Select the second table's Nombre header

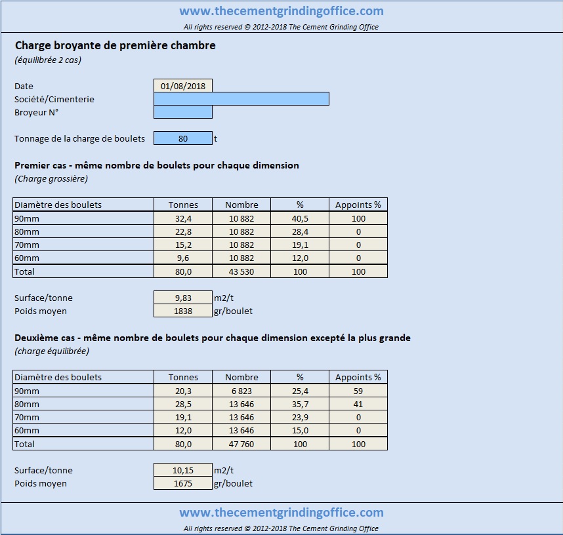coord(241,377)
